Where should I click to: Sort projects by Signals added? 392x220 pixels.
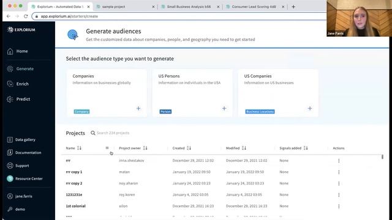[306, 148]
